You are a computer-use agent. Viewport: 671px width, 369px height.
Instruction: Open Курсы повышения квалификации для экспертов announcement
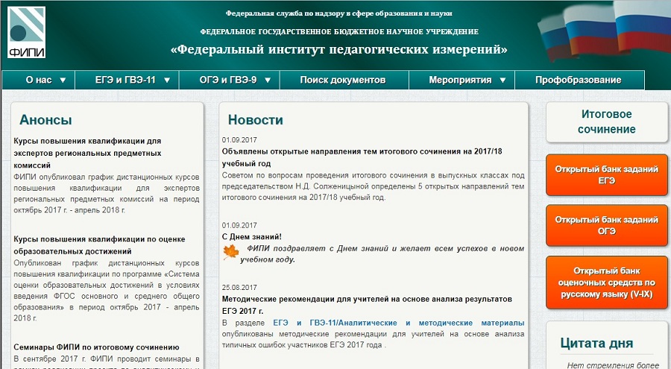tap(87, 153)
